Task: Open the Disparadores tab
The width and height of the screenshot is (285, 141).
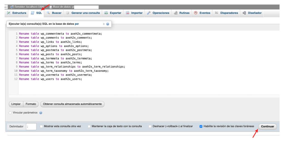Action: tap(226, 13)
